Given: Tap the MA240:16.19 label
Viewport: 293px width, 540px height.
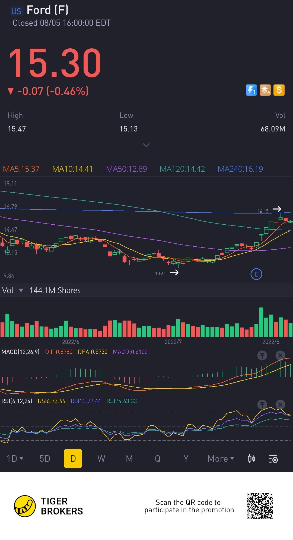Looking at the screenshot, I should click(x=240, y=169).
